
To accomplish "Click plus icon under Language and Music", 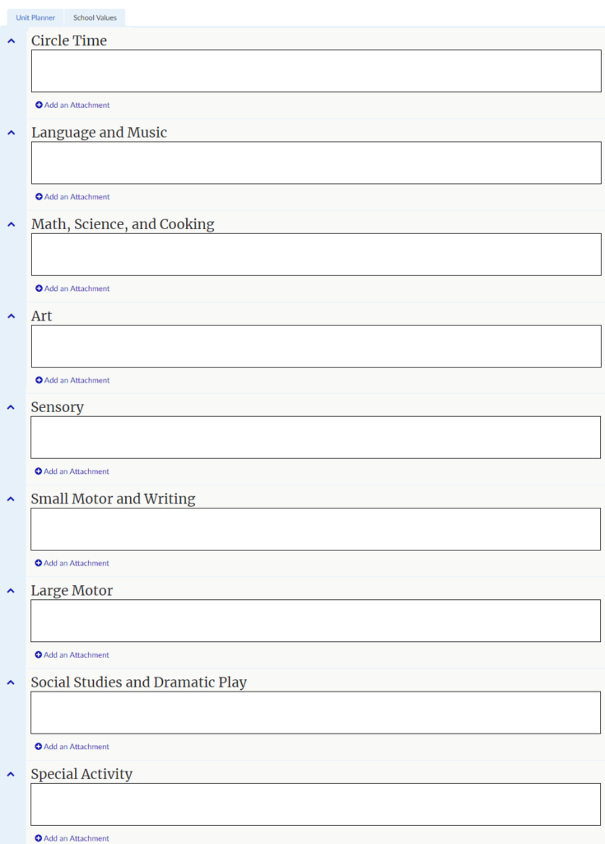I will [x=39, y=197].
